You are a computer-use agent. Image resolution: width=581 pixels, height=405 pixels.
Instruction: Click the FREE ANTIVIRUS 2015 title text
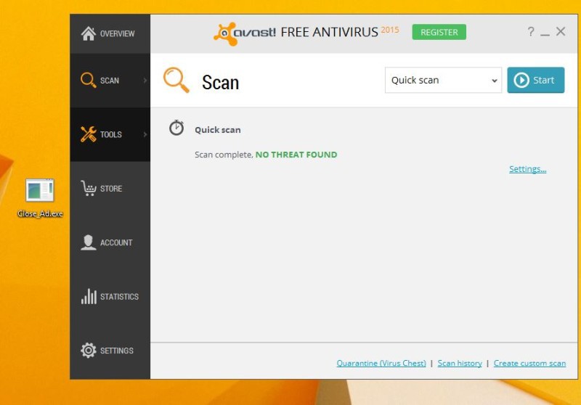click(x=340, y=32)
